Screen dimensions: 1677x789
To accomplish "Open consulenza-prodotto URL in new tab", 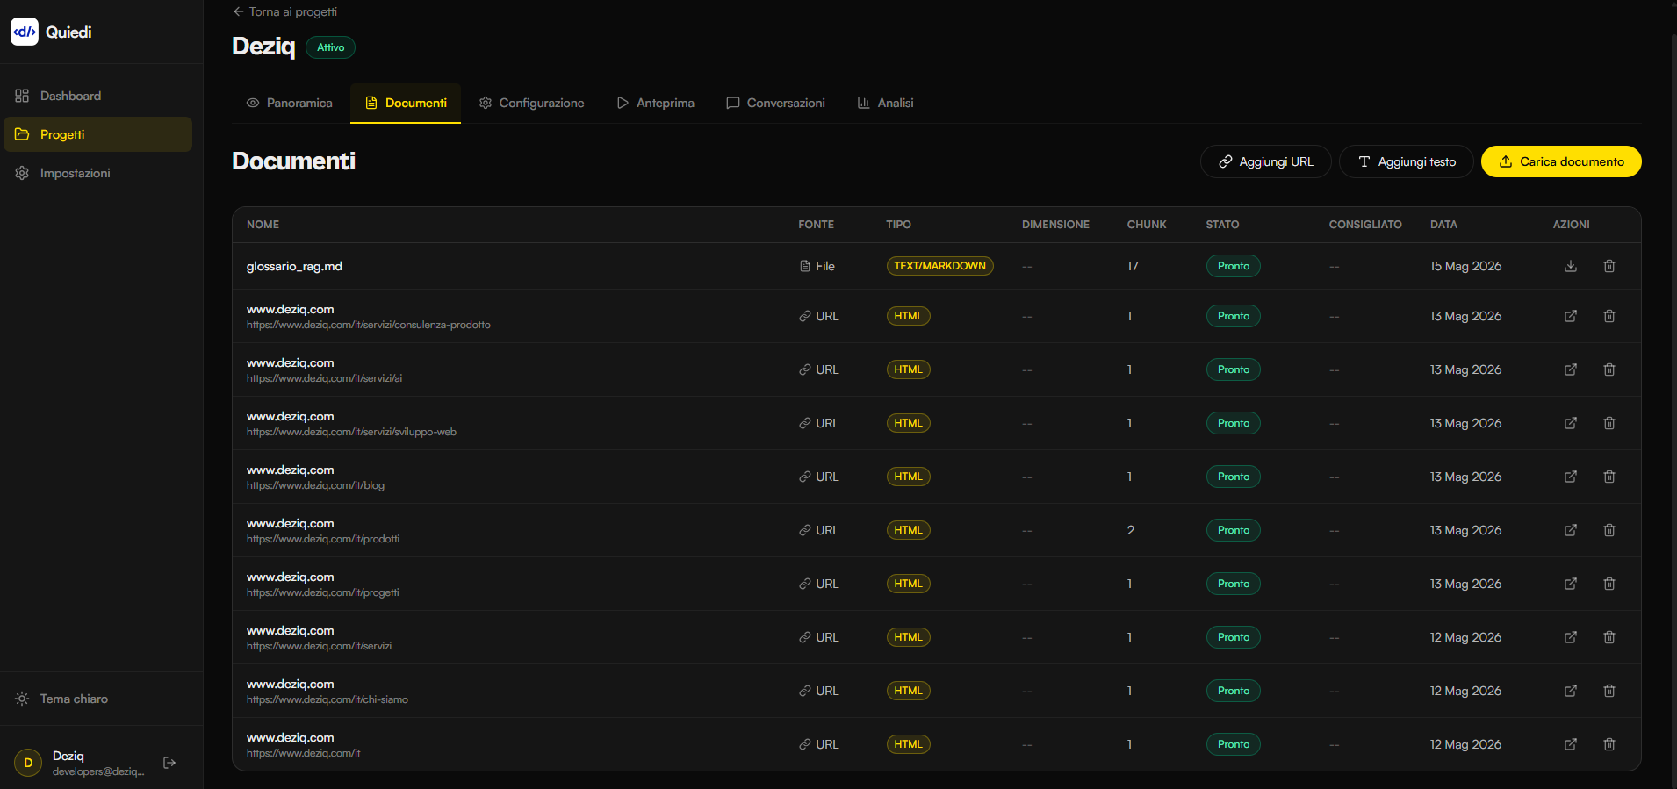I will click(x=1571, y=316).
